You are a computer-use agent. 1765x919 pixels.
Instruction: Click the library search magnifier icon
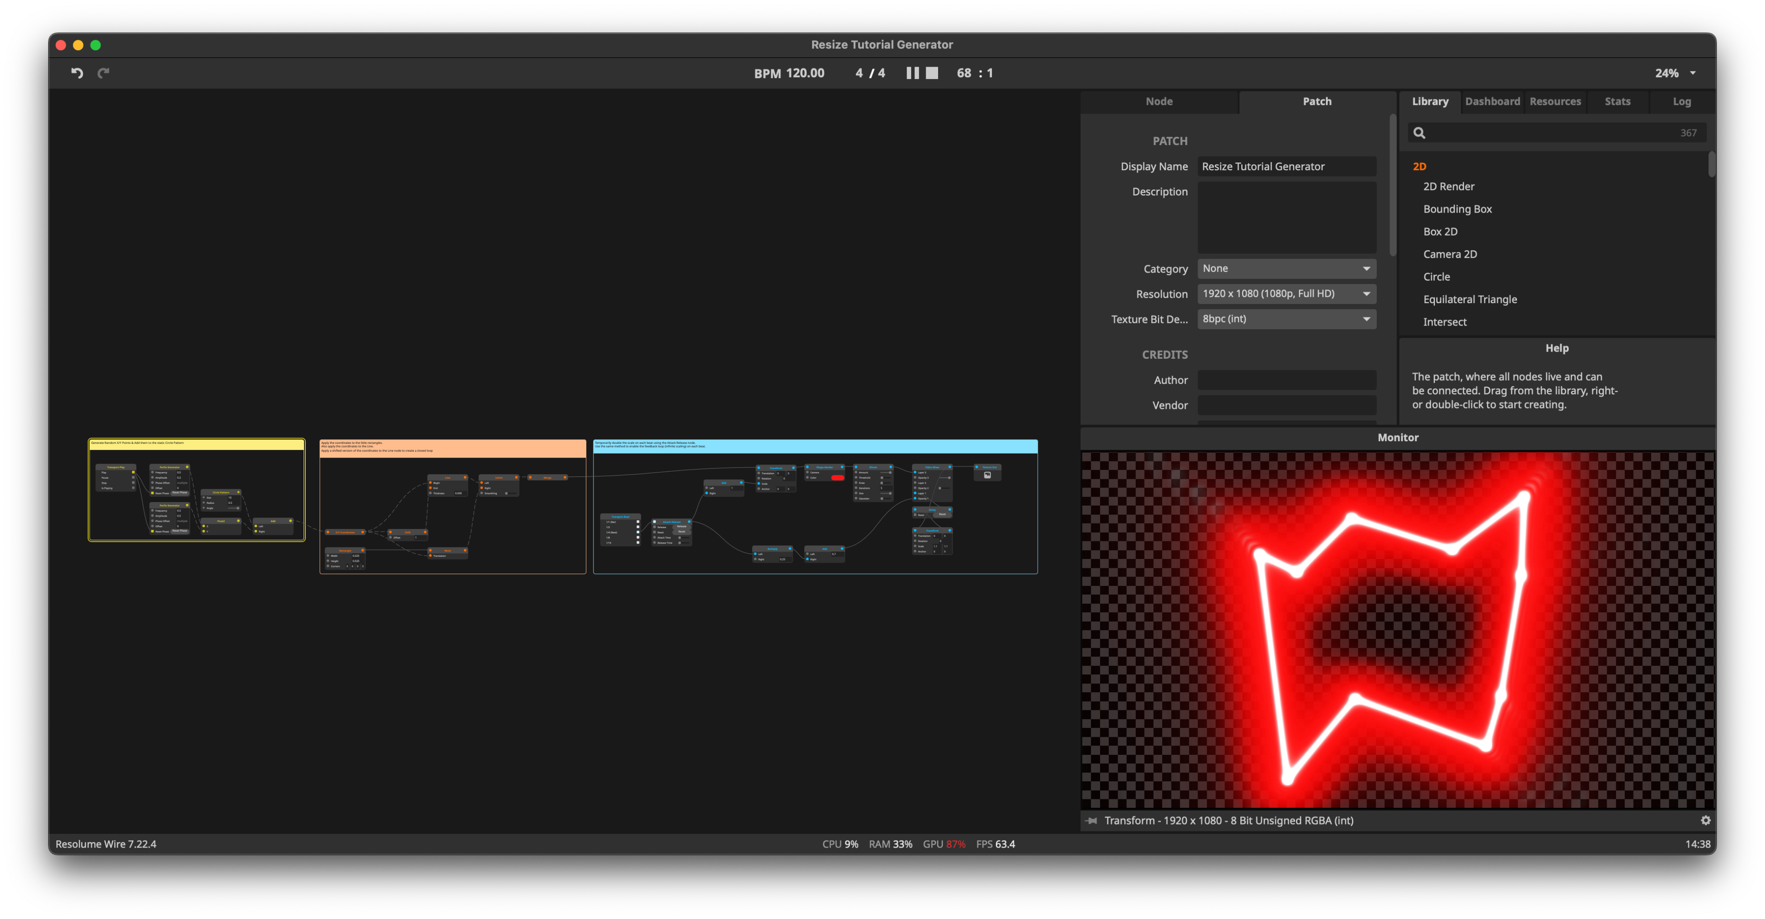(x=1419, y=133)
